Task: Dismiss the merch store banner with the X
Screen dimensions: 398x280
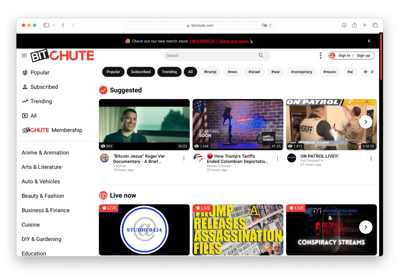Action: point(369,41)
